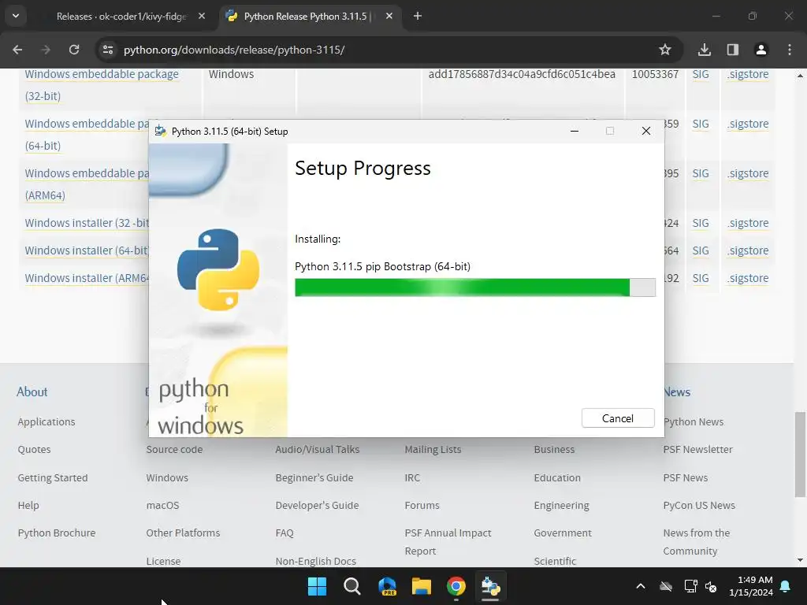Cancel the Python setup installation

pyautogui.click(x=618, y=418)
